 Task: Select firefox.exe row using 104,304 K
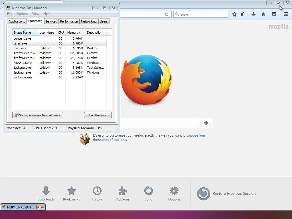(59, 53)
